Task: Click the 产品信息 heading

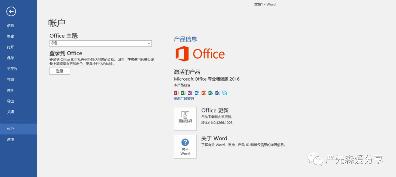Action: point(186,39)
